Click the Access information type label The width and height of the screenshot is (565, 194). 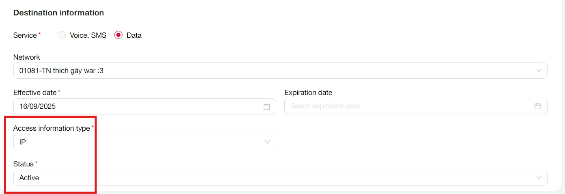(51, 128)
